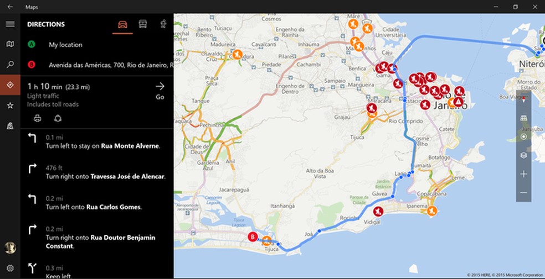Open the map views layers control
Screen dimensions: 545x279
523,155
